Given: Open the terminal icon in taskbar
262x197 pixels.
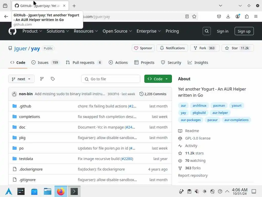Looking at the screenshot, I should point(74,191).
